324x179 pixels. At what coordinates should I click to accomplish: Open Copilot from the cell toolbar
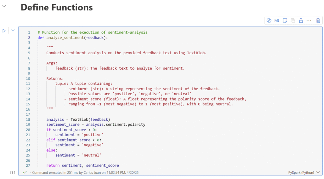[269, 20]
